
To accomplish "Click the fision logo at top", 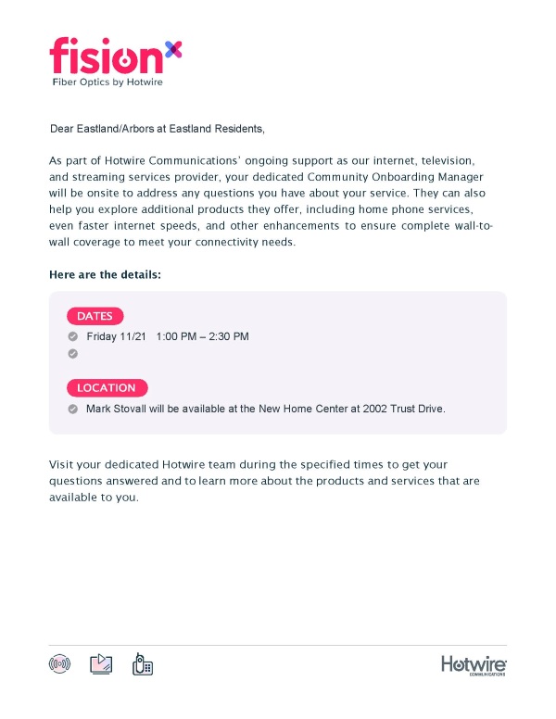I will (x=106, y=56).
